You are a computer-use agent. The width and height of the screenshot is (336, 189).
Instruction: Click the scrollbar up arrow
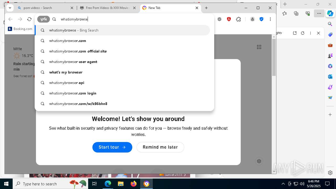274,37
